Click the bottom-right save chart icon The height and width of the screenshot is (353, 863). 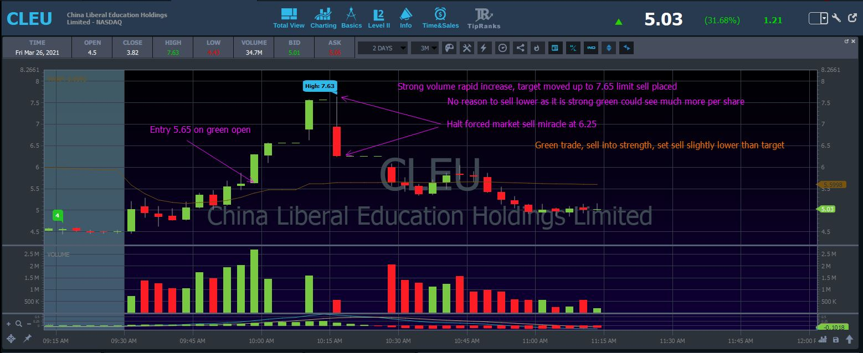835,339
